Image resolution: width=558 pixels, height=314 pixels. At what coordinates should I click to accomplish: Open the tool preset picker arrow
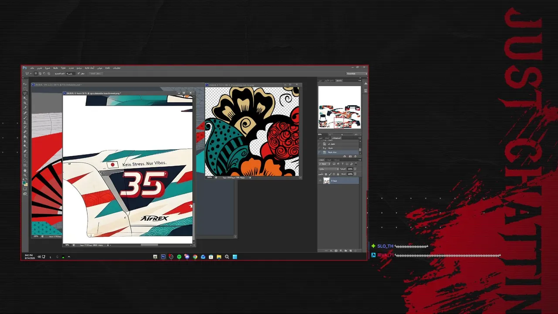click(31, 73)
